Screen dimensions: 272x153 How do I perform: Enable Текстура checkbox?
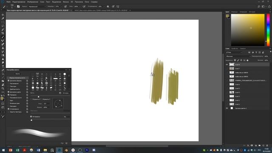(8, 86)
